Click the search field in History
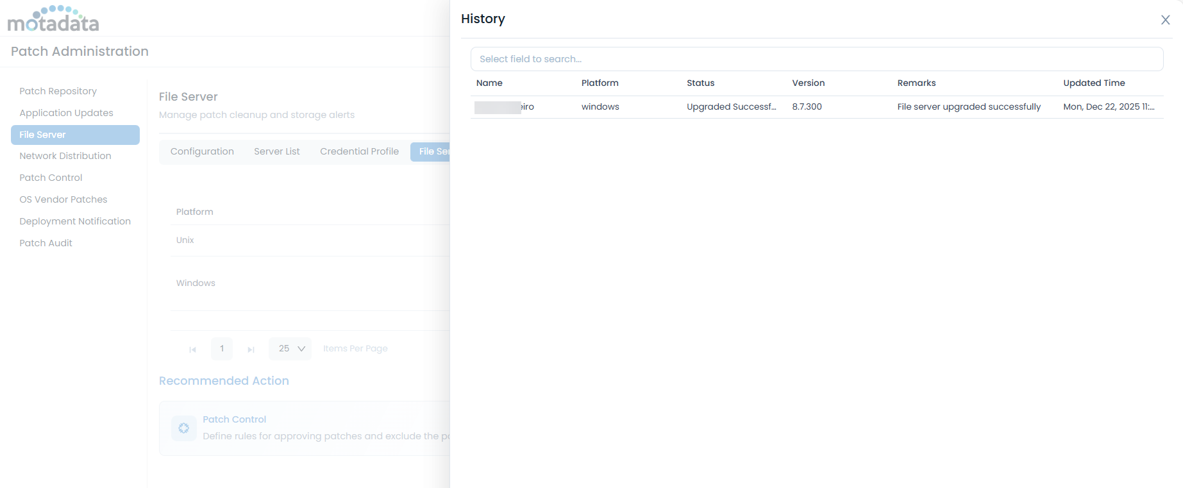The width and height of the screenshot is (1183, 488). 816,59
